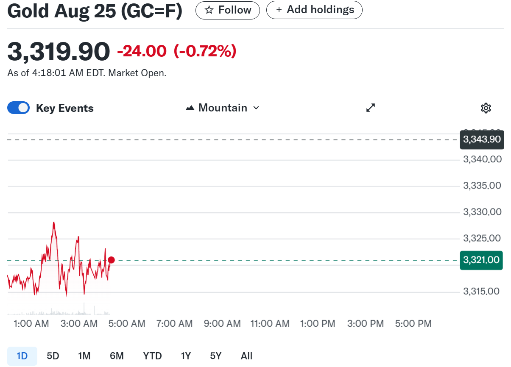Select the 1D time range tab
Screen dimensions: 511x367
point(22,356)
